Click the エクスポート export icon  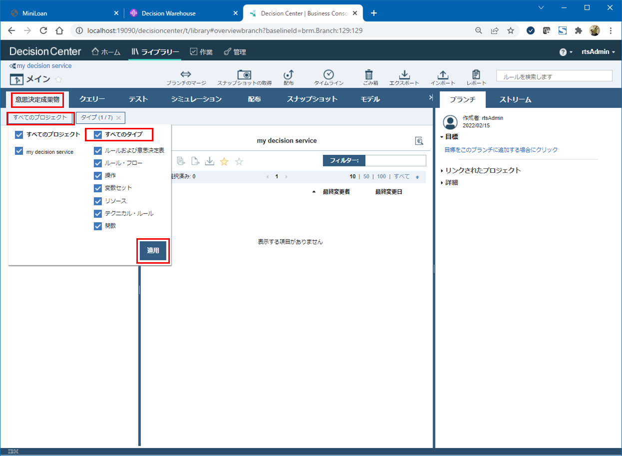[x=405, y=74]
